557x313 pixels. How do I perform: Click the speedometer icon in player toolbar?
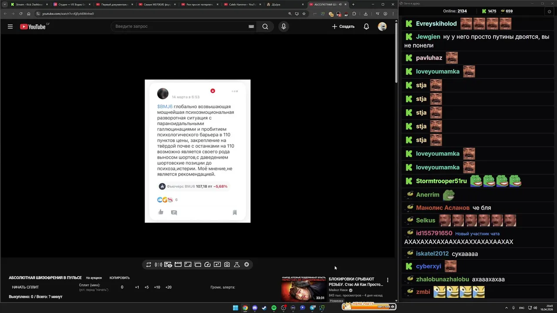pyautogui.click(x=208, y=264)
